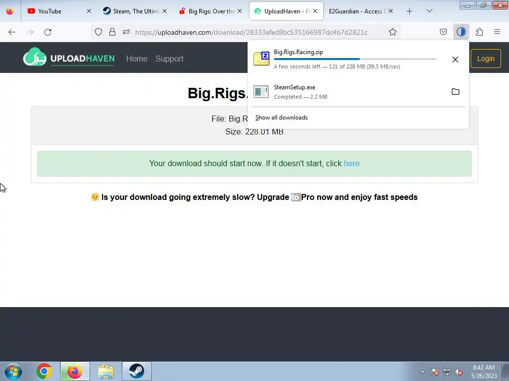The image size is (509, 381).
Task: Open the taskbar clock showing 8:42 AM
Action: [x=484, y=371]
